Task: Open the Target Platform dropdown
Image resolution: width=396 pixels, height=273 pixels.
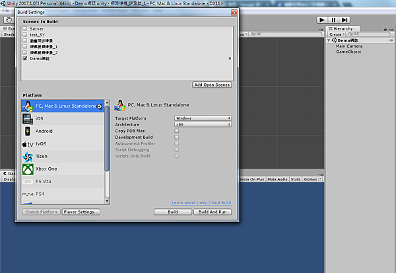Action: [x=203, y=118]
